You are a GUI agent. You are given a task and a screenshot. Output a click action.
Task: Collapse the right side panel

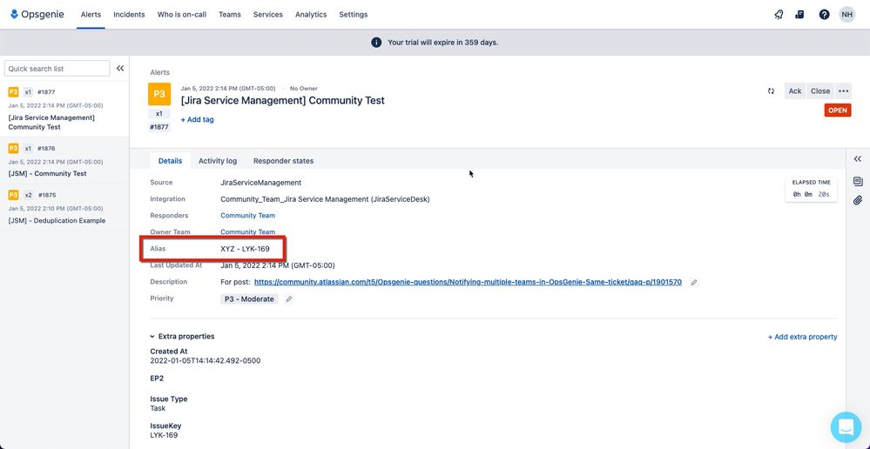[857, 159]
